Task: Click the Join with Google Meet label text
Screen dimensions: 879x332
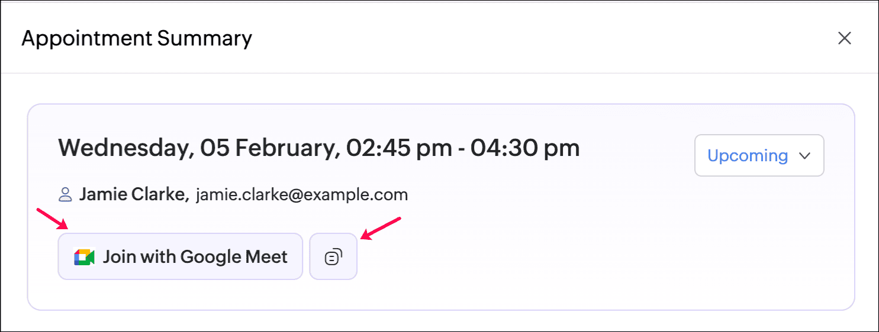Action: (195, 257)
